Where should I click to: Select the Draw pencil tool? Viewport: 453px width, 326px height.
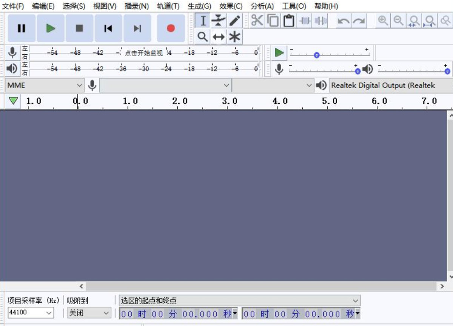pos(234,20)
